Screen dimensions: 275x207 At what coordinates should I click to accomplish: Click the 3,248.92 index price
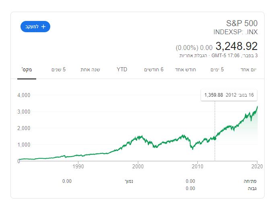237,46
